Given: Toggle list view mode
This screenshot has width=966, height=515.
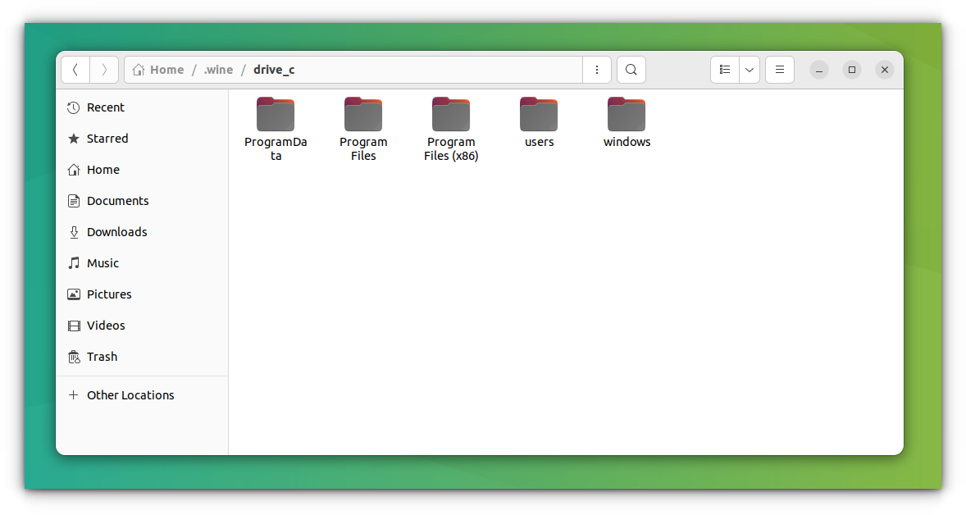Looking at the screenshot, I should [725, 70].
